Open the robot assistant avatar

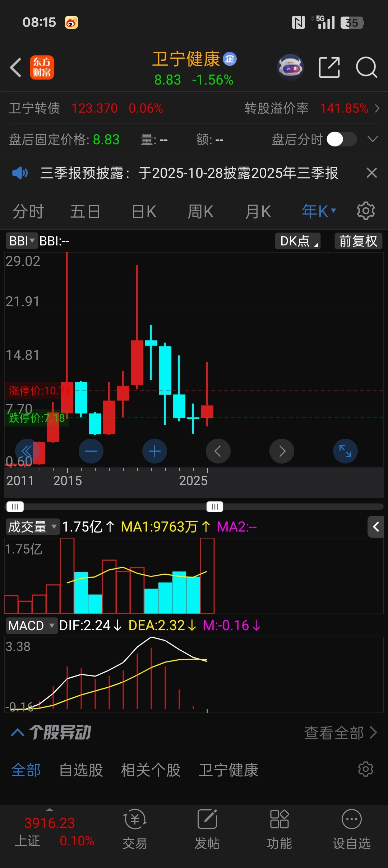(291, 67)
